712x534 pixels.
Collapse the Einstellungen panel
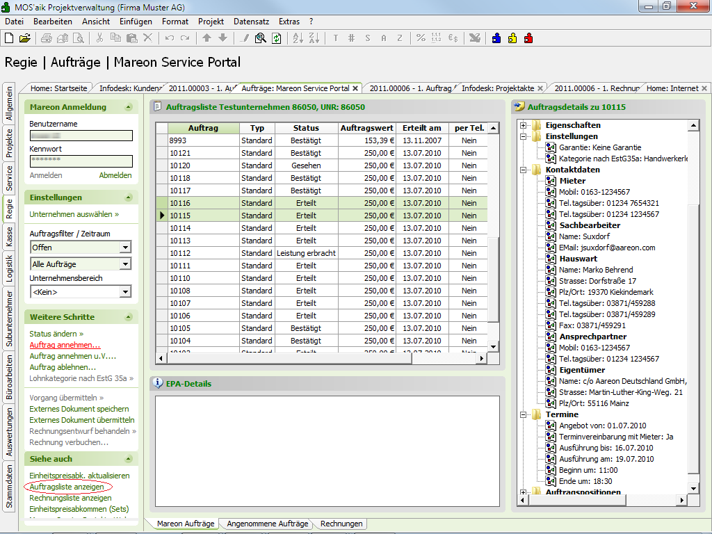[x=129, y=197]
